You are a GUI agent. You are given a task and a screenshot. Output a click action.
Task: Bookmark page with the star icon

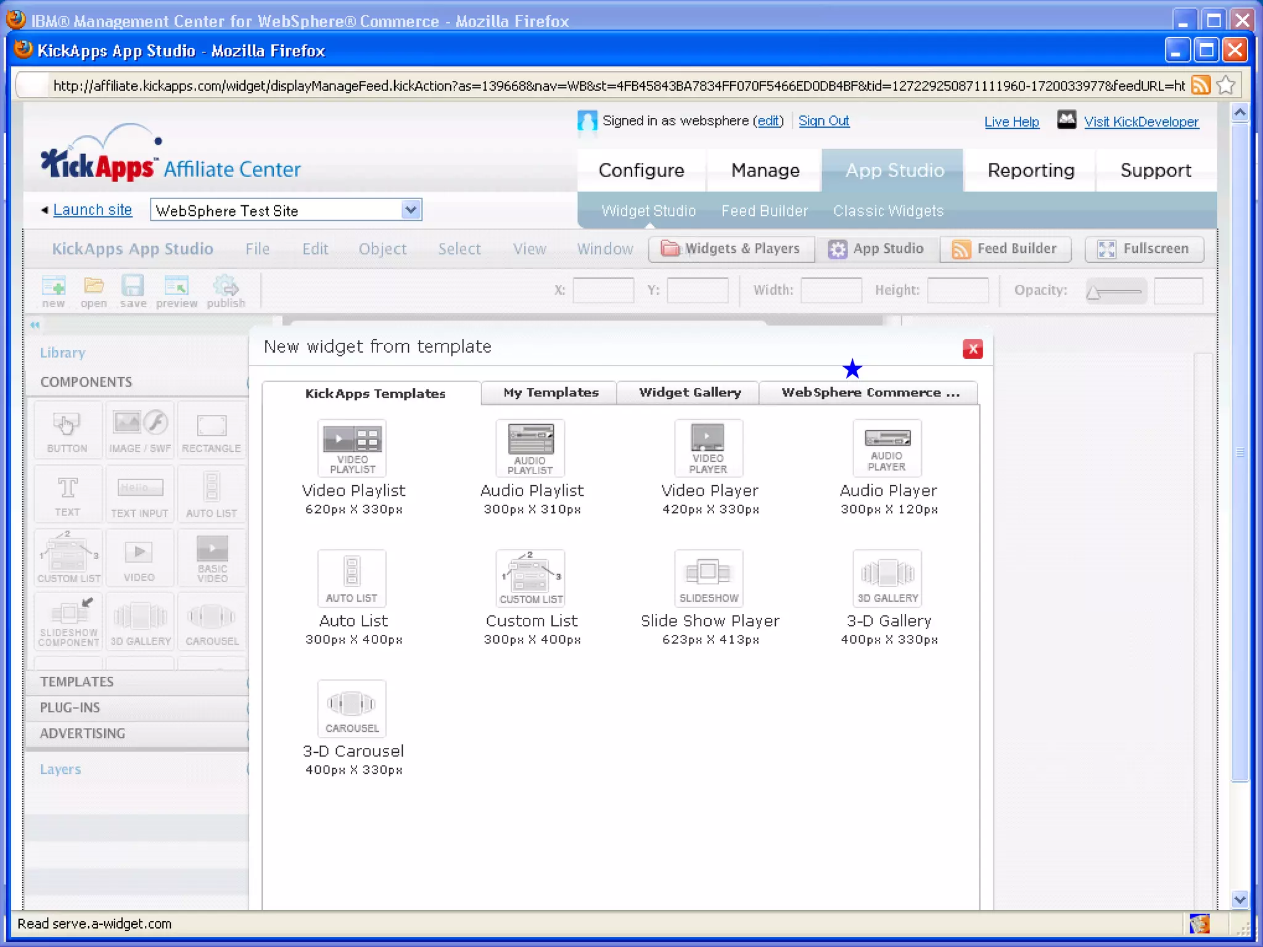coord(1226,85)
